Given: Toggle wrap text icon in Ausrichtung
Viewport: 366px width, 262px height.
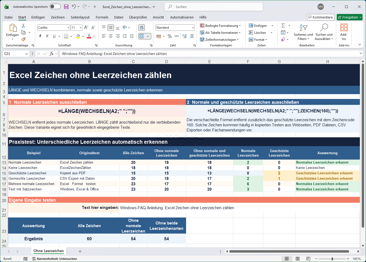Looking at the screenshot, I should pos(142,28).
